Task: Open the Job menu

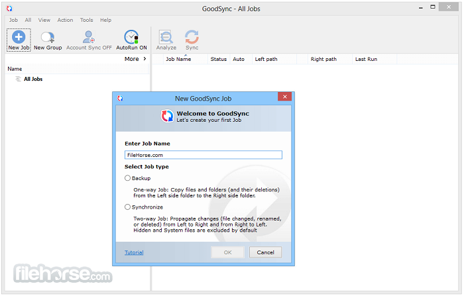Action: (13, 20)
